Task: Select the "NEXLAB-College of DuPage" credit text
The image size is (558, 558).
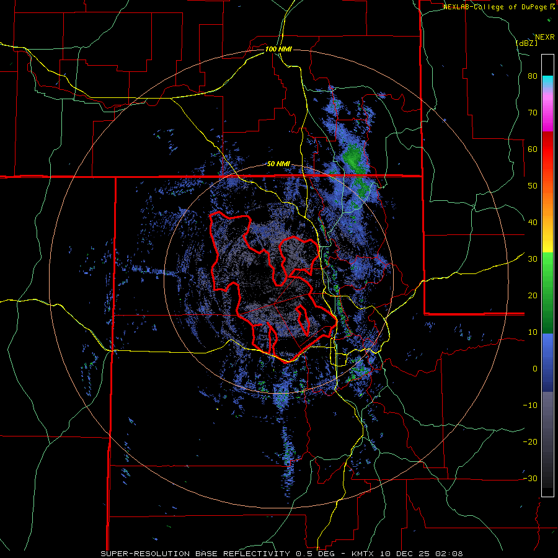Action: [495, 7]
